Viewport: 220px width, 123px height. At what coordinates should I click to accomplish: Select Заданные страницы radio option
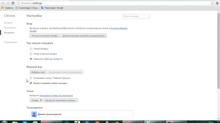31,59
